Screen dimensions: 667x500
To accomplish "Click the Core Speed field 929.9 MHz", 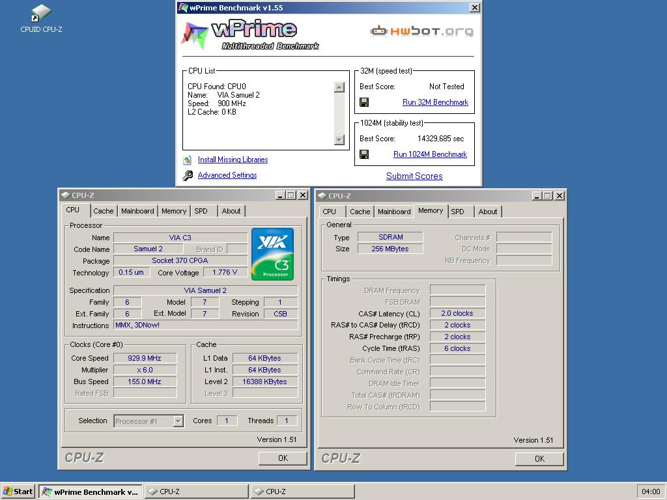I will 145,358.
